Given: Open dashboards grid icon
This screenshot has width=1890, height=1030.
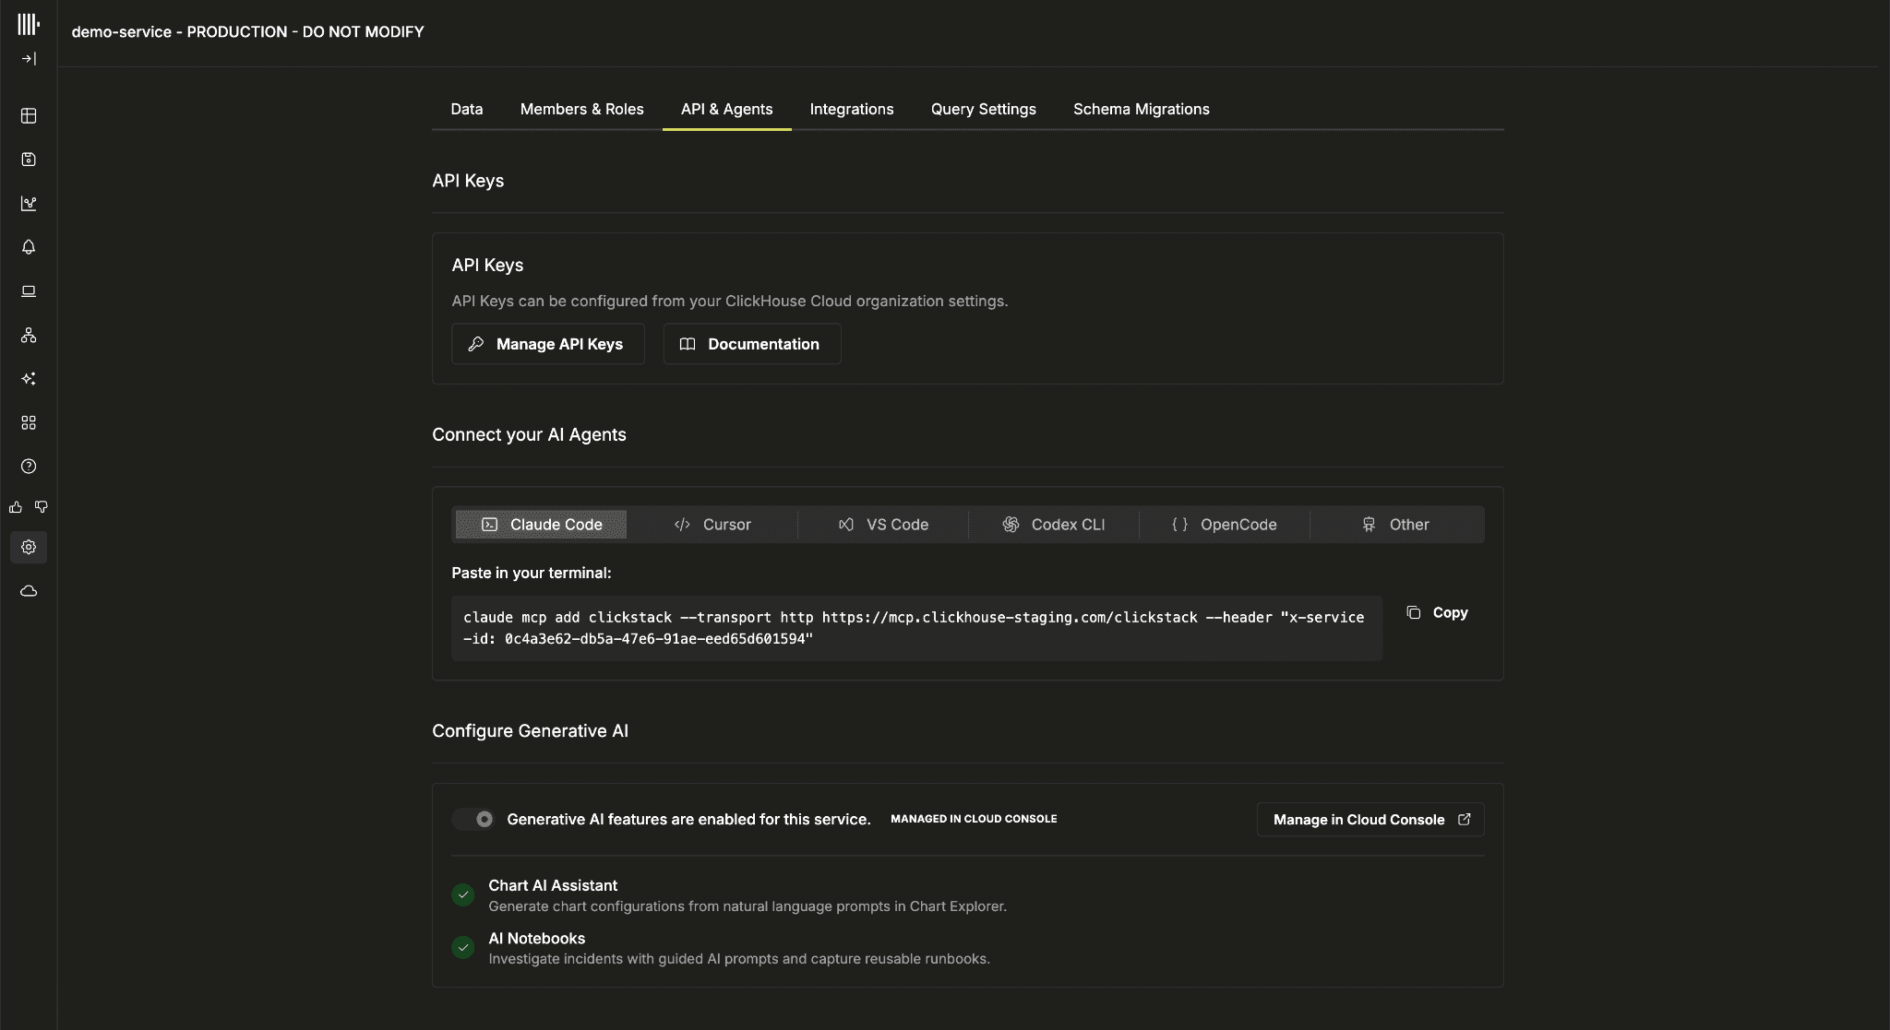Looking at the screenshot, I should point(29,422).
